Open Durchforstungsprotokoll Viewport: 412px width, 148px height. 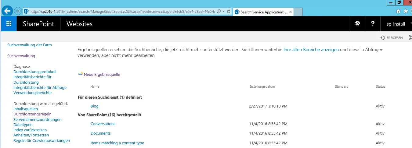pyautogui.click(x=35, y=72)
